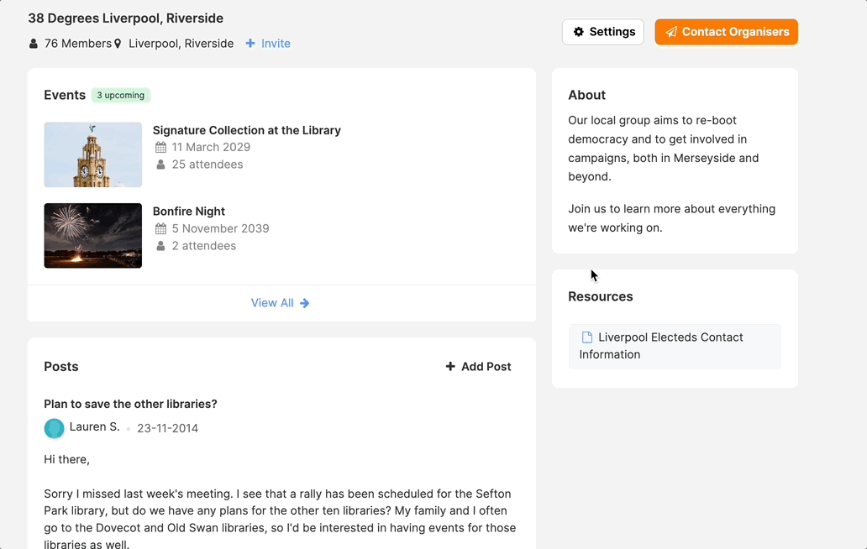867x549 pixels.
Task: Open the Settings button
Action: (x=602, y=32)
